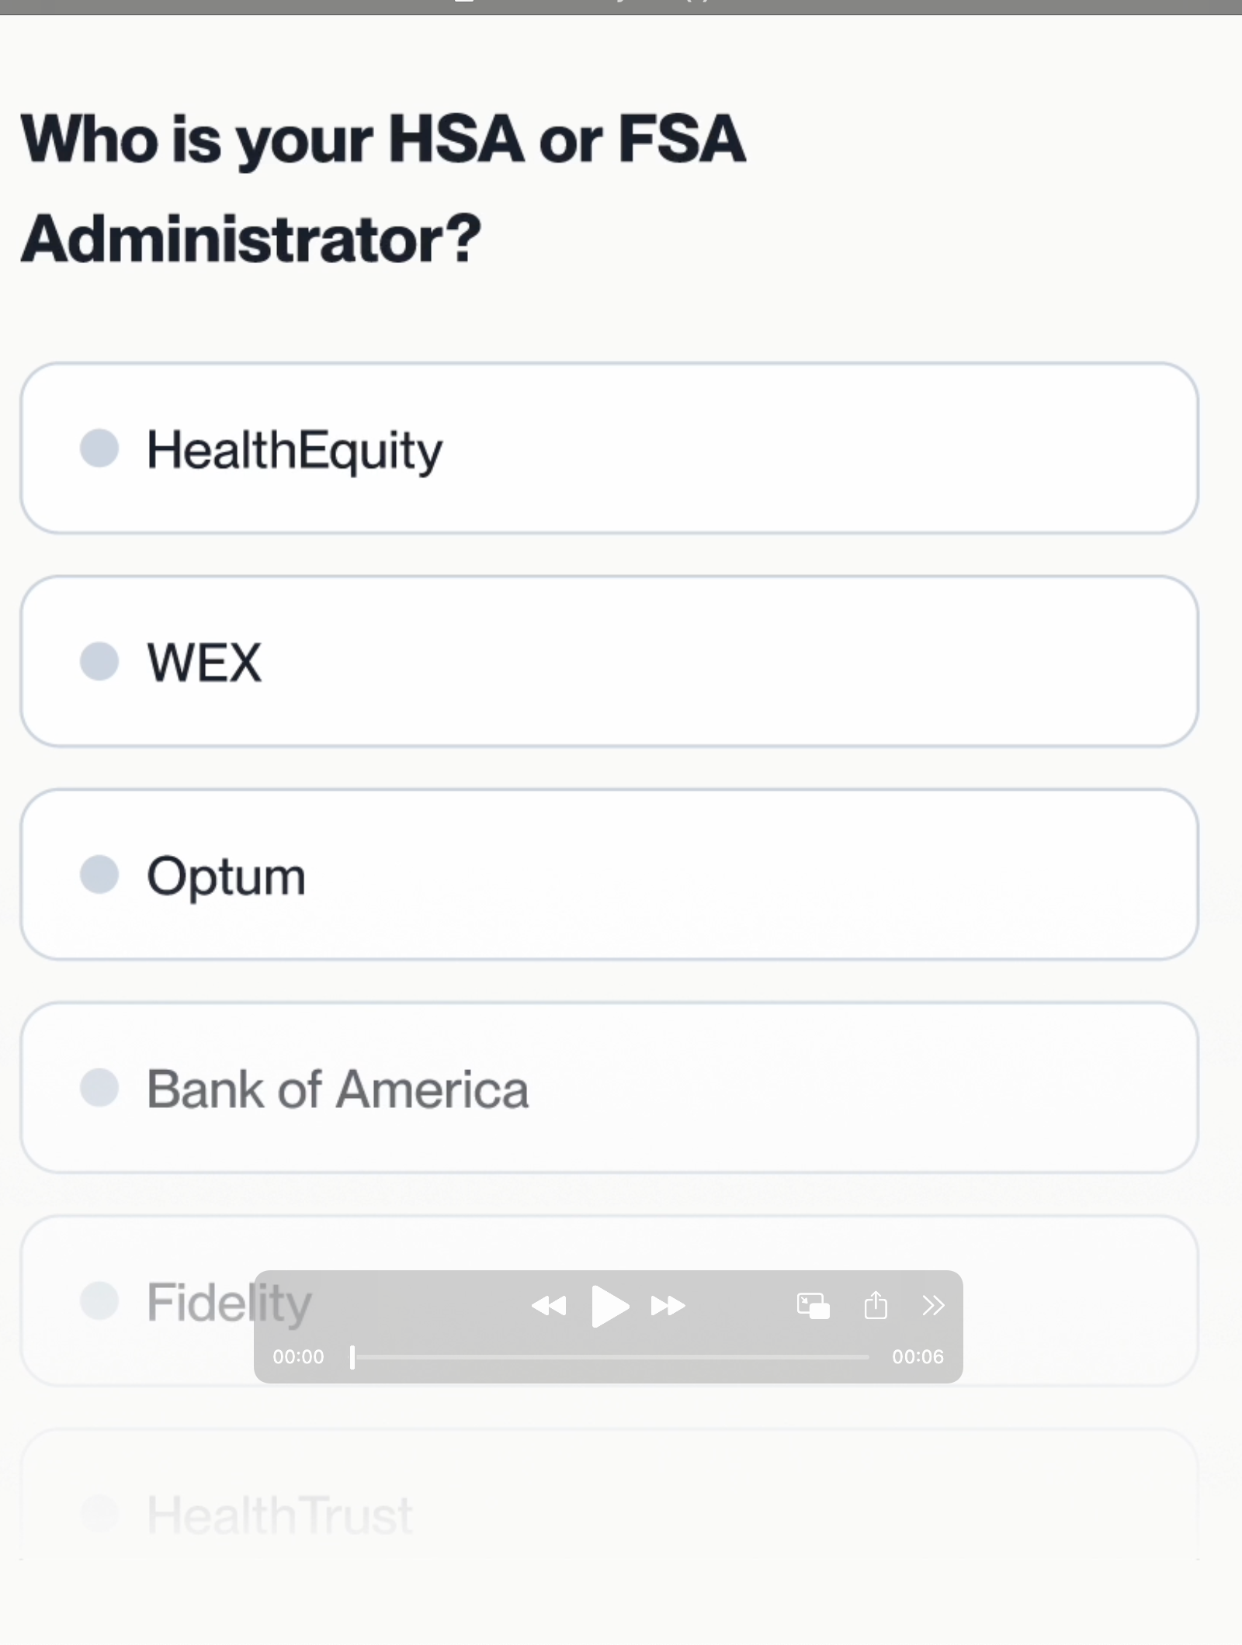Select the Optum radio button
The image size is (1242, 1645).
tap(99, 874)
